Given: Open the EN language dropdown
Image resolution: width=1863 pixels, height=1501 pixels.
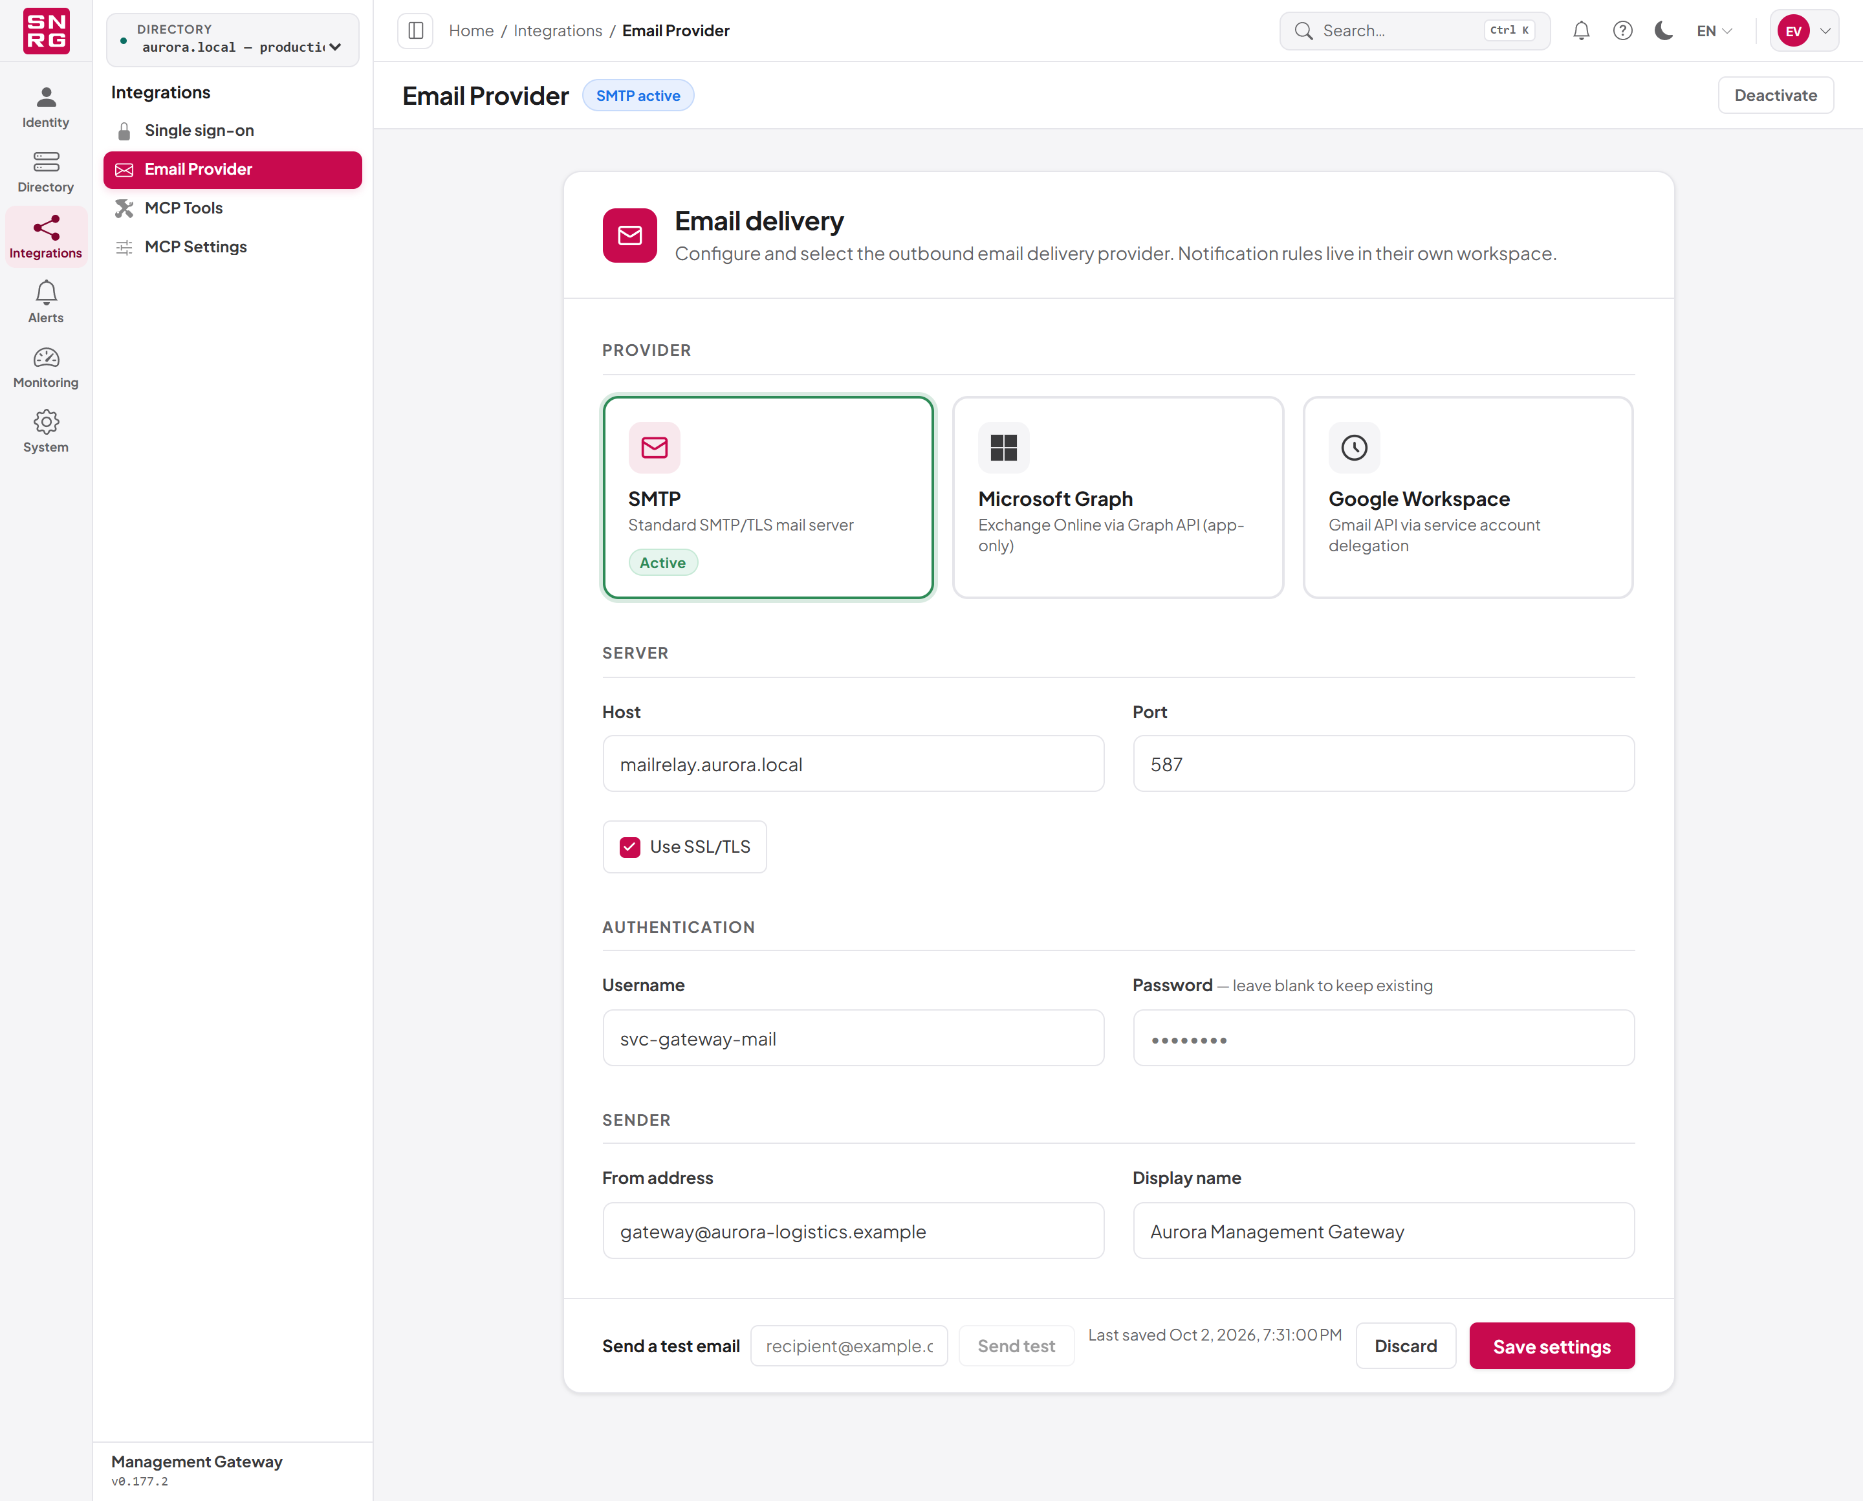Looking at the screenshot, I should [1714, 31].
